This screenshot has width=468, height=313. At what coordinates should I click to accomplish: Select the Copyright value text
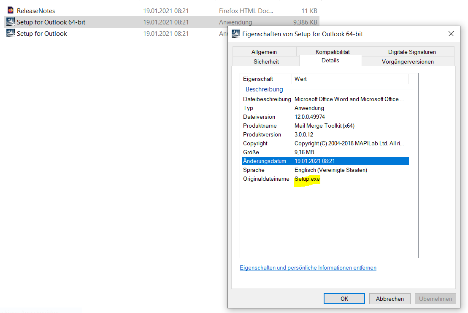(x=349, y=143)
